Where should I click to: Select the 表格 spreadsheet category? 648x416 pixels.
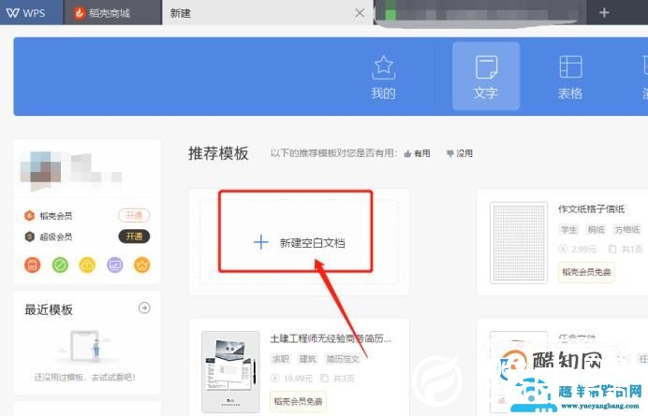point(570,78)
